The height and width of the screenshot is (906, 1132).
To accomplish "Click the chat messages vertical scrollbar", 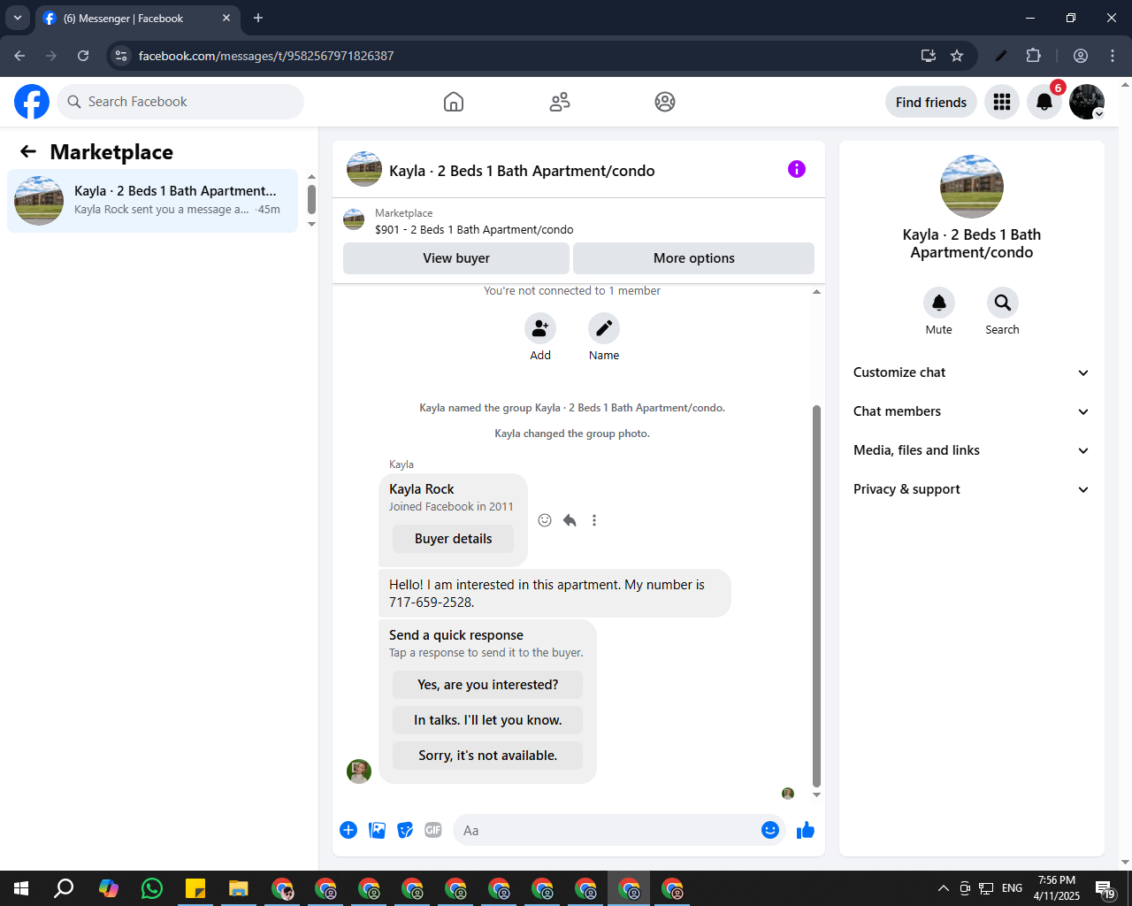I will click(x=816, y=596).
